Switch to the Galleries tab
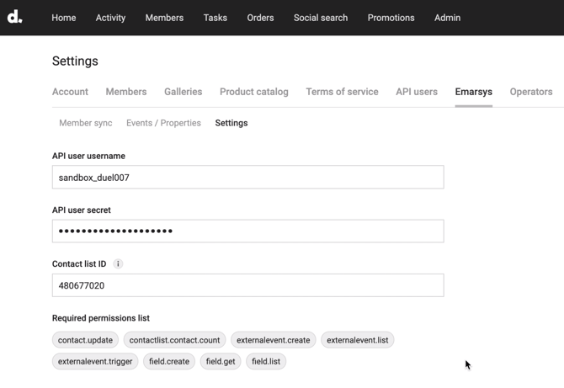Image resolution: width=564 pixels, height=388 pixels. pyautogui.click(x=183, y=92)
